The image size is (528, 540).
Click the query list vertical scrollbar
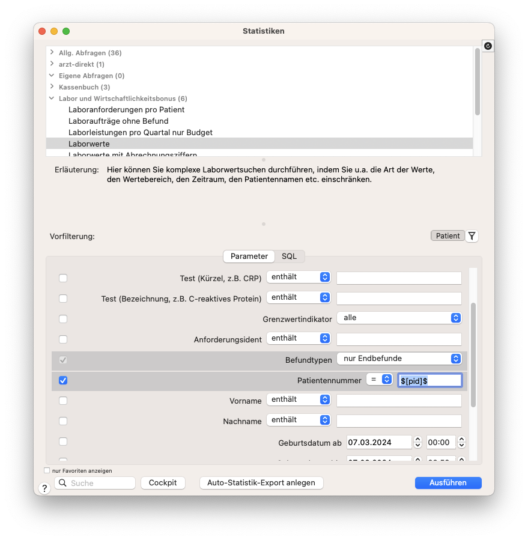(x=478, y=82)
